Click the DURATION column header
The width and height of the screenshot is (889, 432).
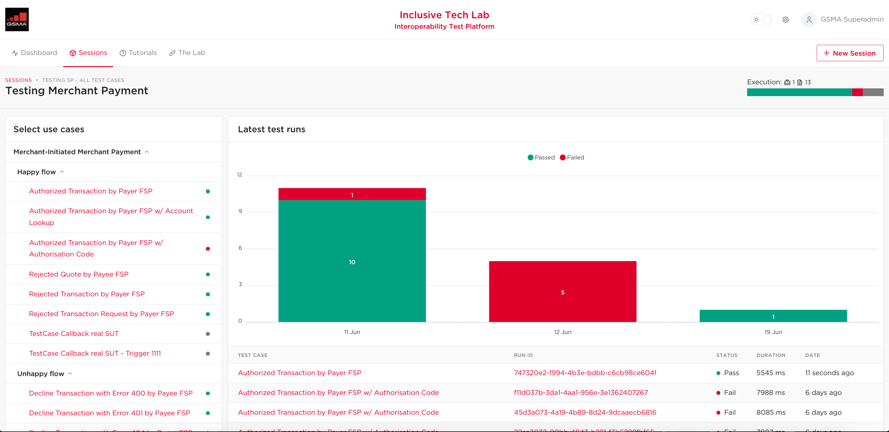[x=771, y=355]
